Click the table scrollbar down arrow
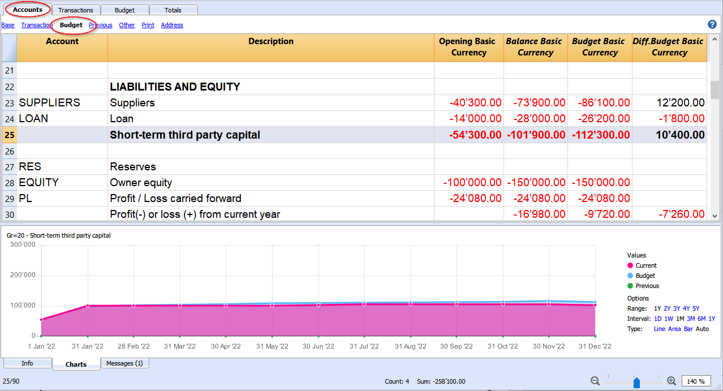 (715, 216)
